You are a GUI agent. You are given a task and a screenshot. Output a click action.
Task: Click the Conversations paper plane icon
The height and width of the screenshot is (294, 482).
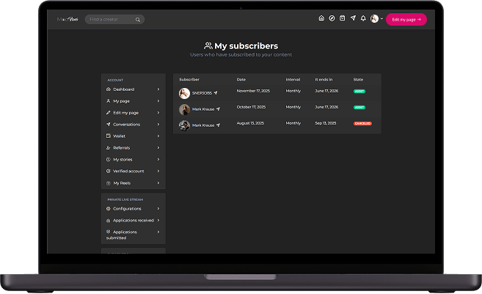coord(108,125)
